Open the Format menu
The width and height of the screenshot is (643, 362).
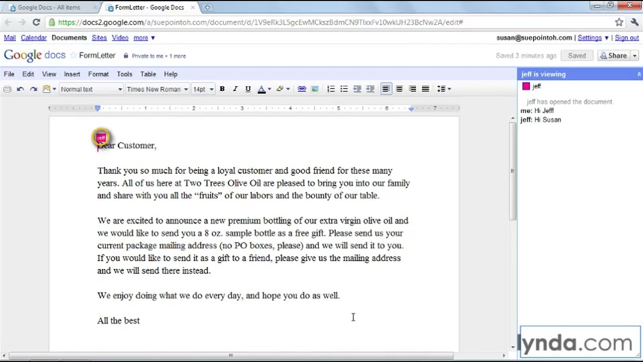pos(98,74)
